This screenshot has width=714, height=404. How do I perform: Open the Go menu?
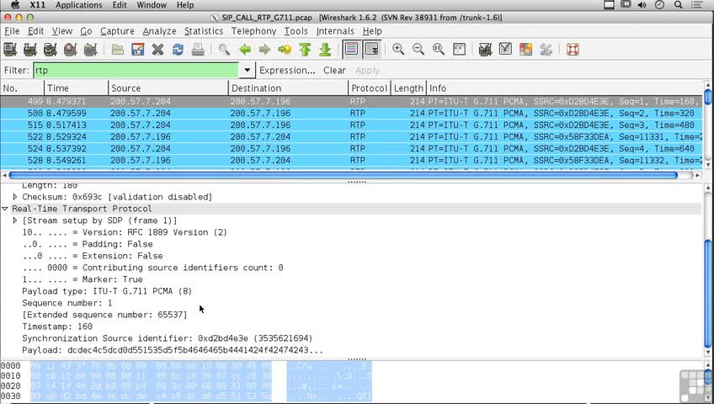tap(86, 31)
